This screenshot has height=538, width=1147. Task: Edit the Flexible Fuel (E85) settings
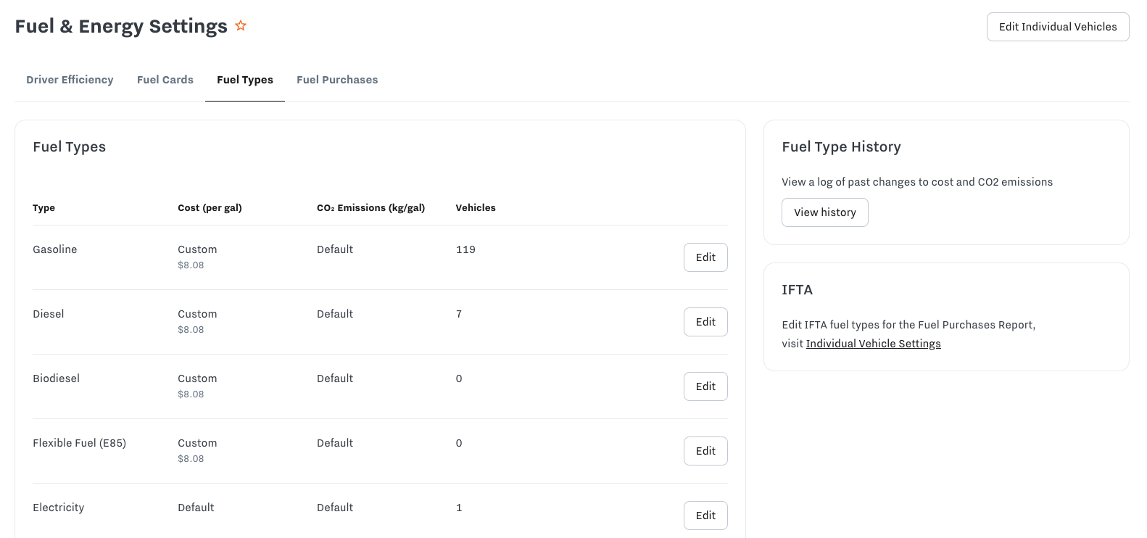[x=705, y=451]
